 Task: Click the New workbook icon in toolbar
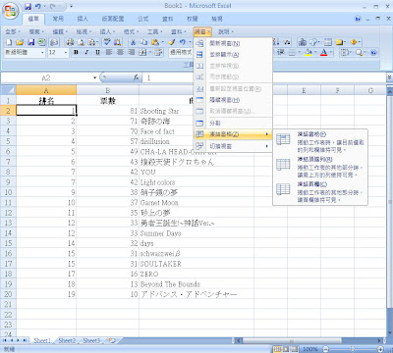tap(9, 42)
